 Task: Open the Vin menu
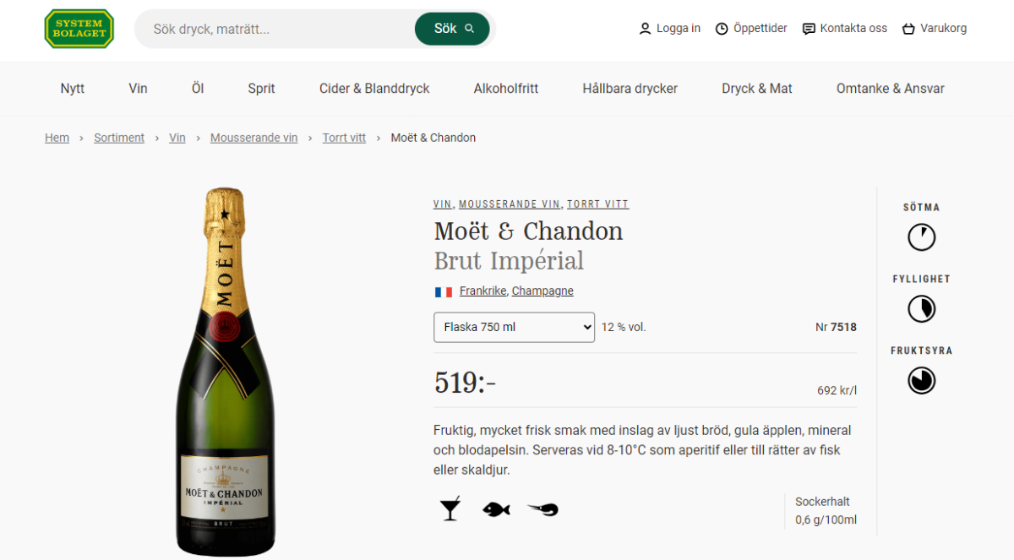(138, 89)
